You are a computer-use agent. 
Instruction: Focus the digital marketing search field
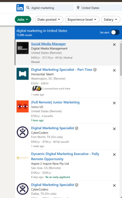(49, 8)
